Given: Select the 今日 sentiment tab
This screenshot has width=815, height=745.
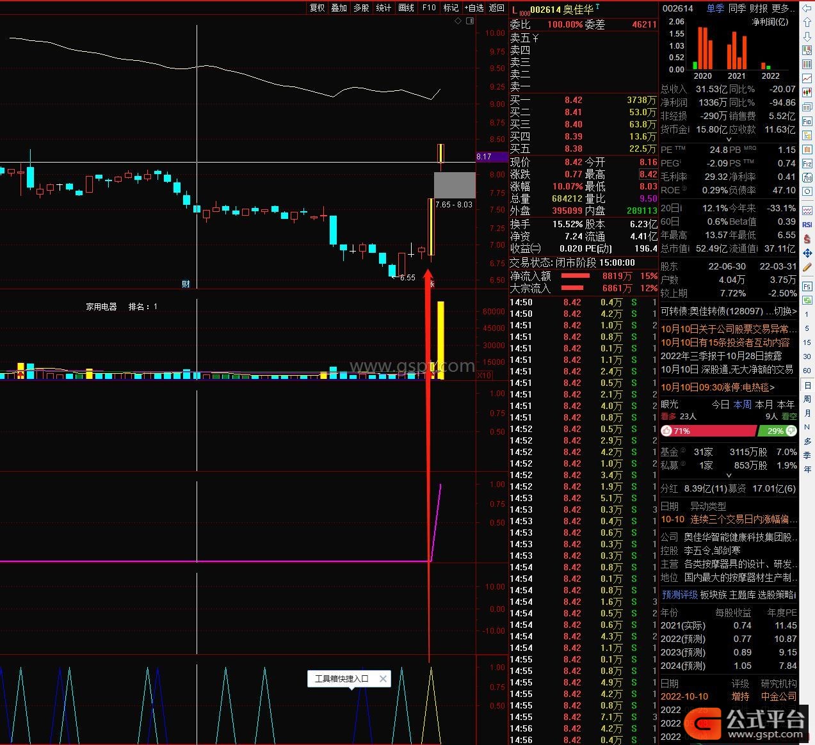Looking at the screenshot, I should 721,405.
